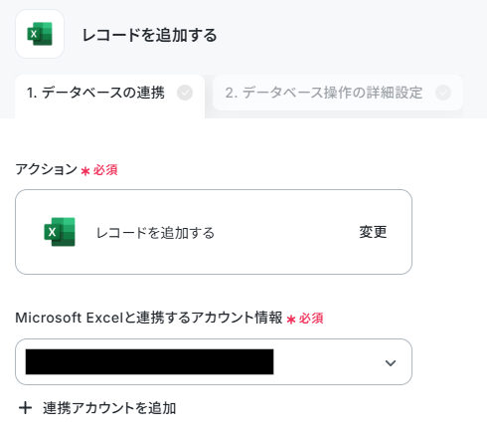This screenshot has width=487, height=437.
Task: Click the Excel icon in the action box
Action: (x=60, y=232)
